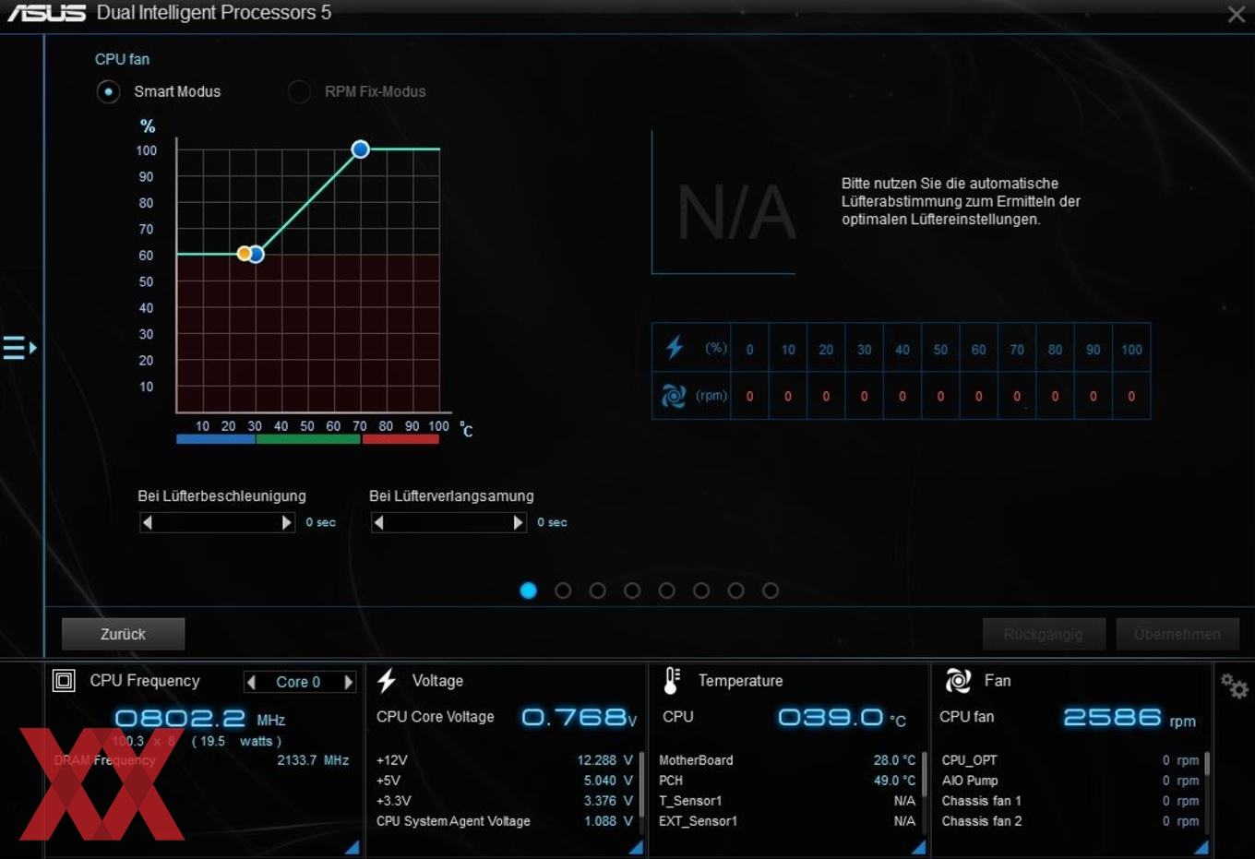Viewport: 1255px width, 859px height.
Task: Click the blue fan curve point at 60%
Action: [257, 254]
